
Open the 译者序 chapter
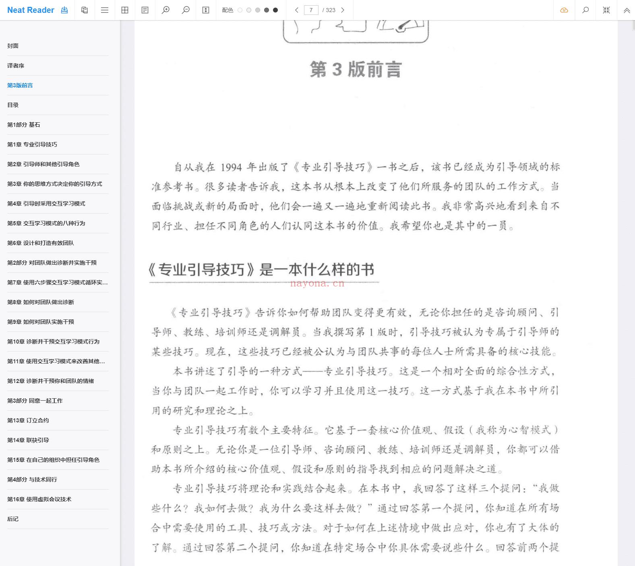pyautogui.click(x=58, y=66)
